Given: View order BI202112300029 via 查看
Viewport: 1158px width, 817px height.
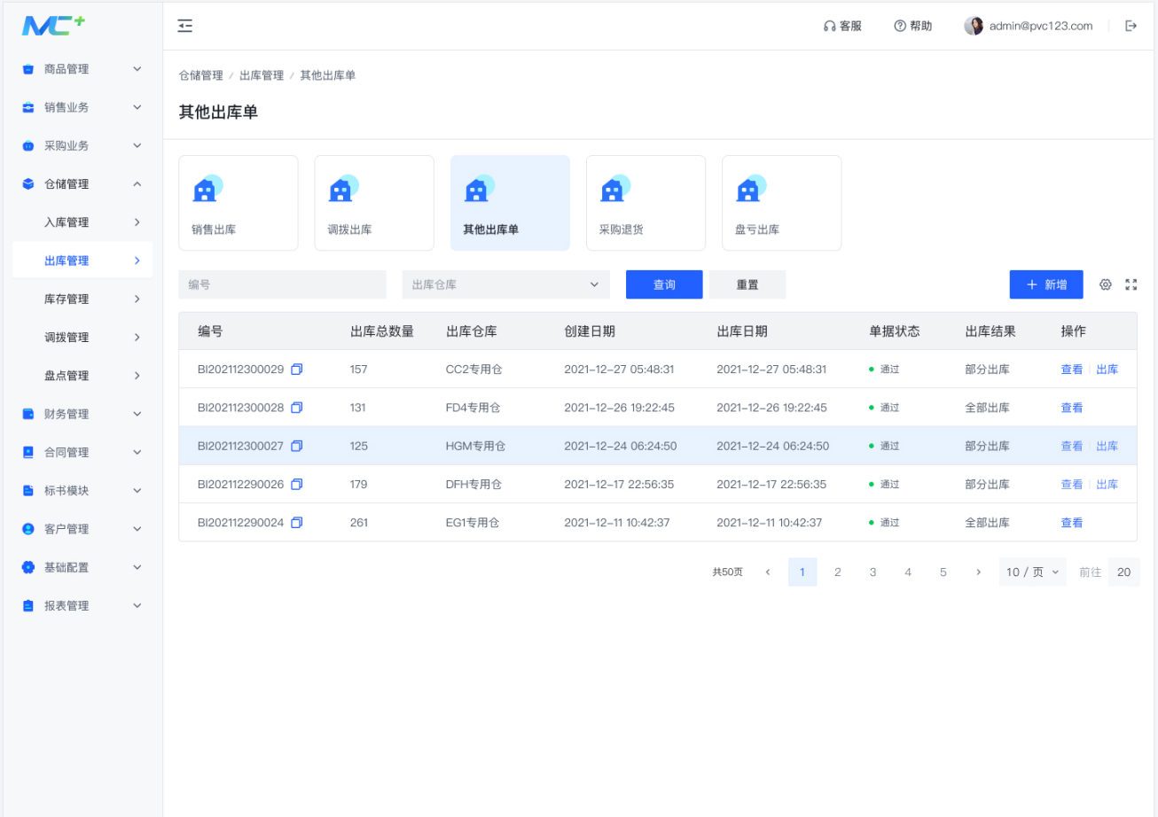Looking at the screenshot, I should tap(1071, 370).
